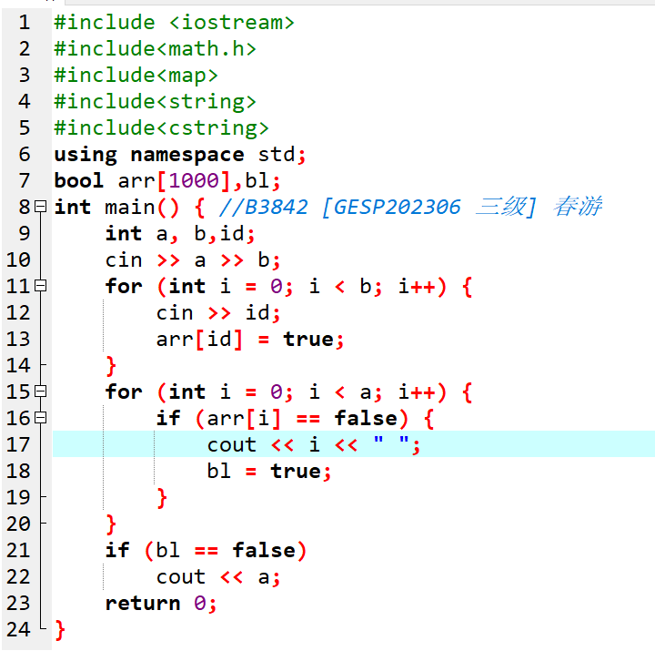
Task: Click the "bool" keyword on line 7
Action: click(79, 180)
